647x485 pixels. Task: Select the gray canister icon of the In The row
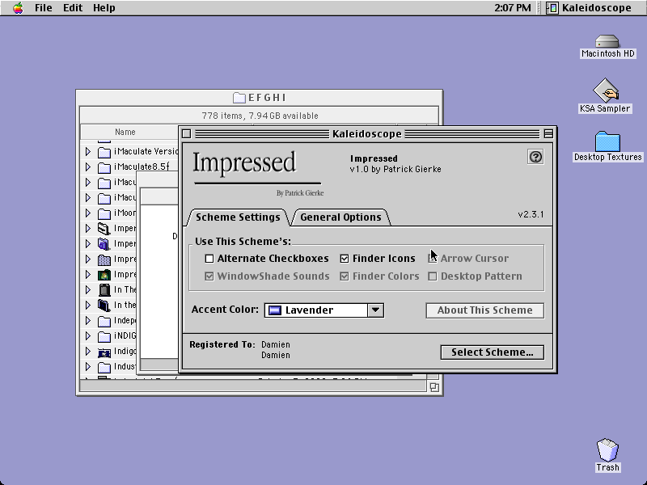click(104, 290)
